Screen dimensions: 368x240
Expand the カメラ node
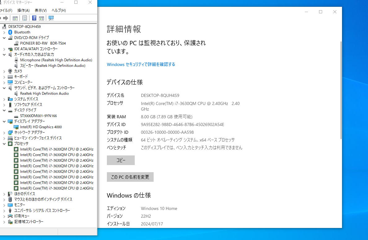click(x=4, y=71)
